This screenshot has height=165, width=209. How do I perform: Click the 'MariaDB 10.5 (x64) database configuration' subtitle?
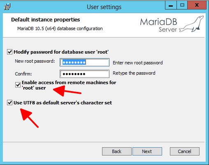pyautogui.click(x=60, y=28)
